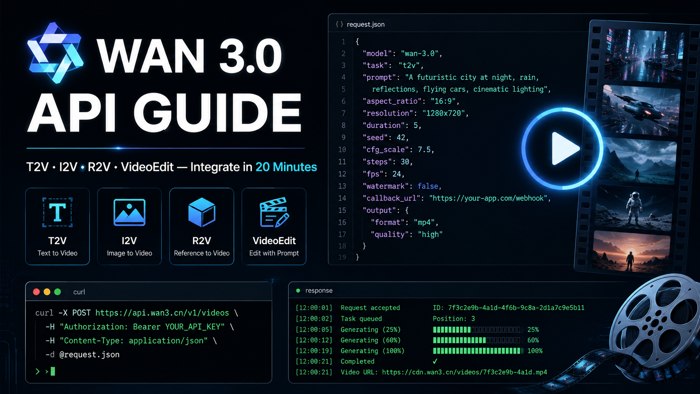Click the Generating (25%) log entry

coord(371,330)
